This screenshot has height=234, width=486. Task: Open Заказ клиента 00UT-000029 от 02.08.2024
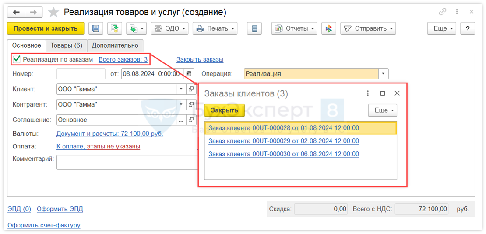(x=284, y=141)
